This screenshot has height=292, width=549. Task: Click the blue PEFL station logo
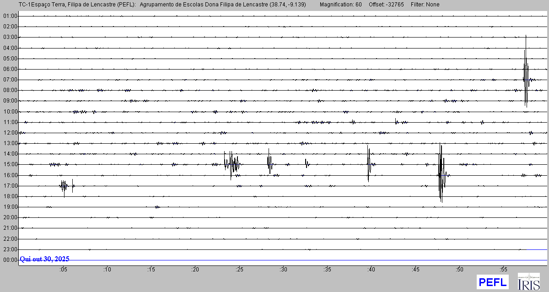492,282
